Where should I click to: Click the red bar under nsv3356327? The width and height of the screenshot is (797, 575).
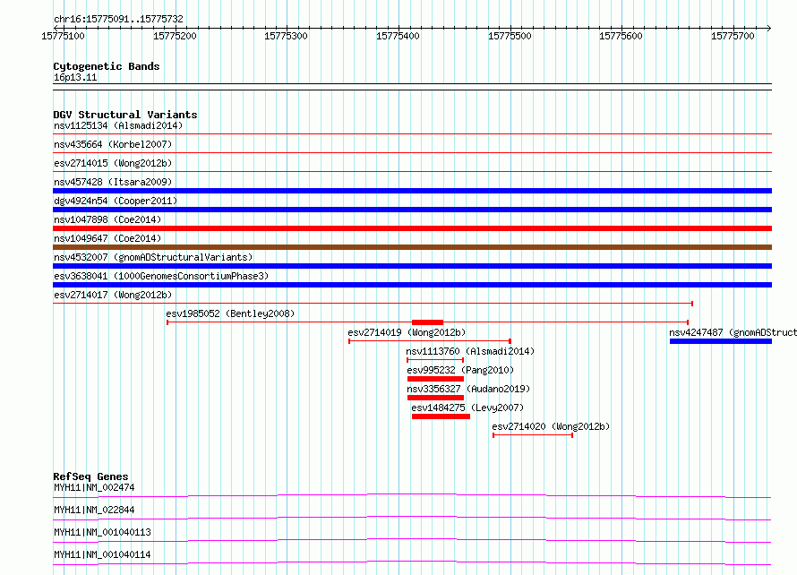click(435, 398)
